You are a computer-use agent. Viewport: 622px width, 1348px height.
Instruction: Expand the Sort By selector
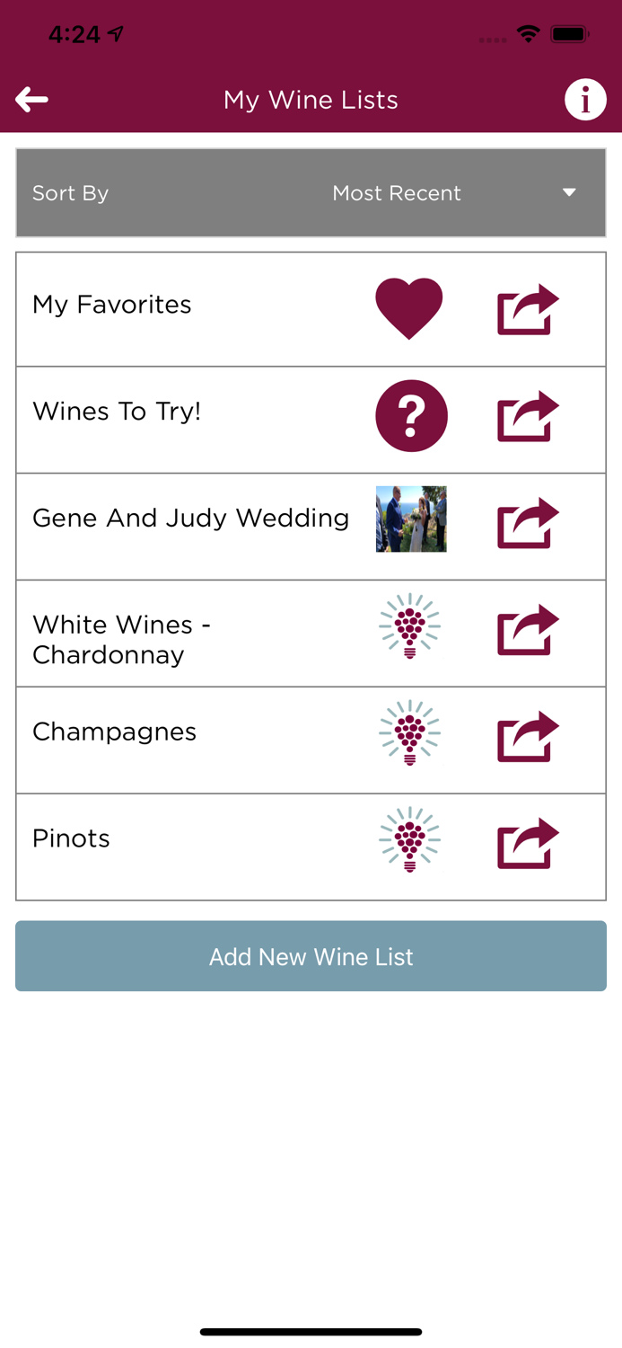click(311, 192)
